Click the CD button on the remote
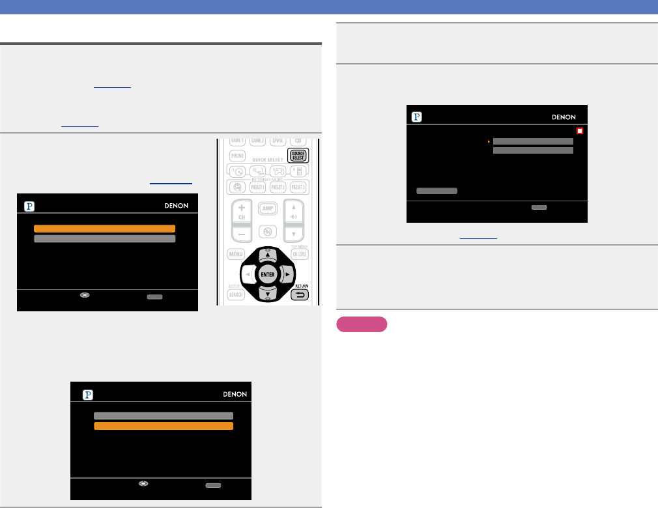Screen dimensions: 658x508 (298, 141)
